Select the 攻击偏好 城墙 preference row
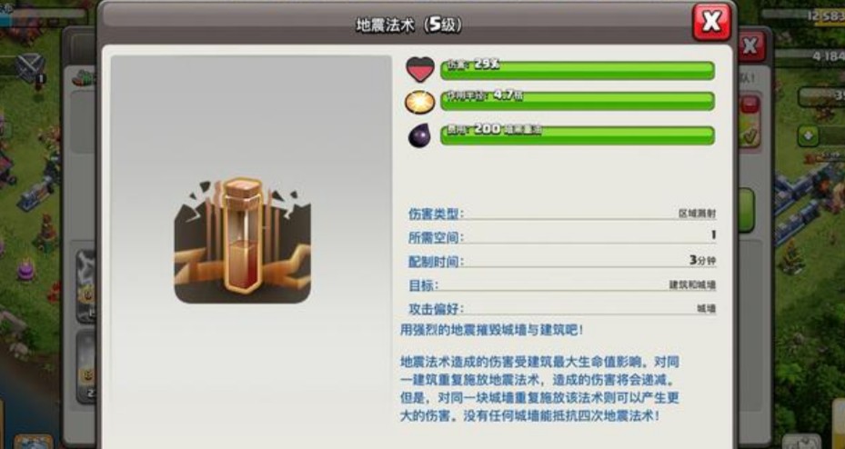Screen dimensions: 845x449 (x=562, y=309)
